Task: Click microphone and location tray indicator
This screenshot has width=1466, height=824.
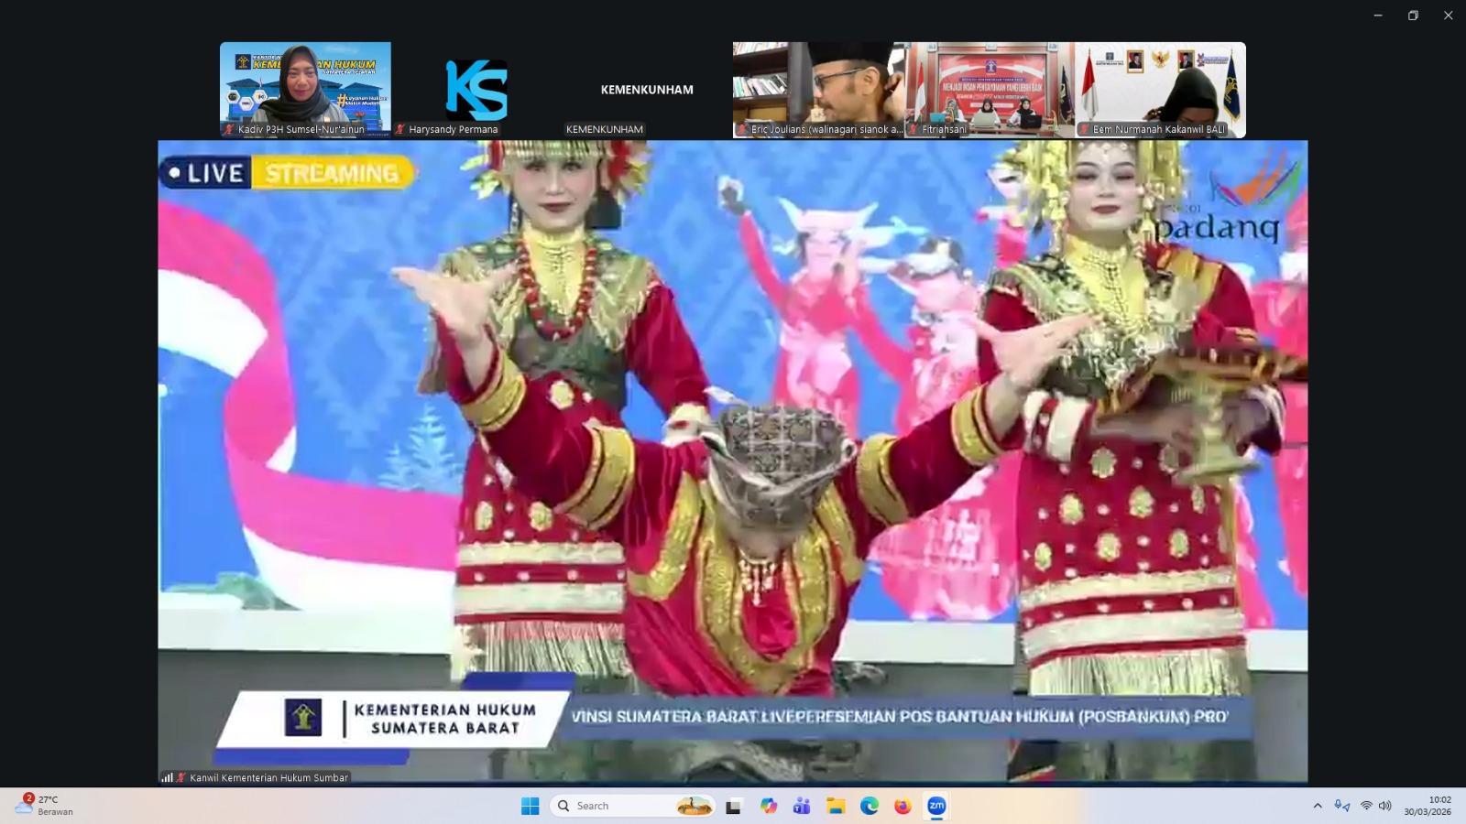Action: click(1341, 806)
